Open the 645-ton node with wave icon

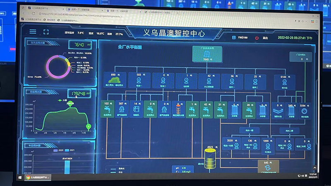pyautogui.click(x=268, y=167)
